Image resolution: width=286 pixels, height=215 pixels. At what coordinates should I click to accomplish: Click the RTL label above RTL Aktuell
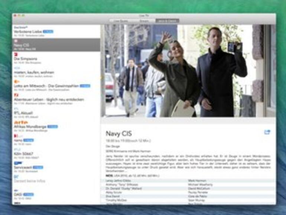(x=16, y=109)
